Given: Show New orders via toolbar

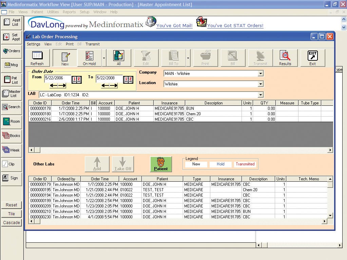Looking at the screenshot, I should (x=65, y=58).
